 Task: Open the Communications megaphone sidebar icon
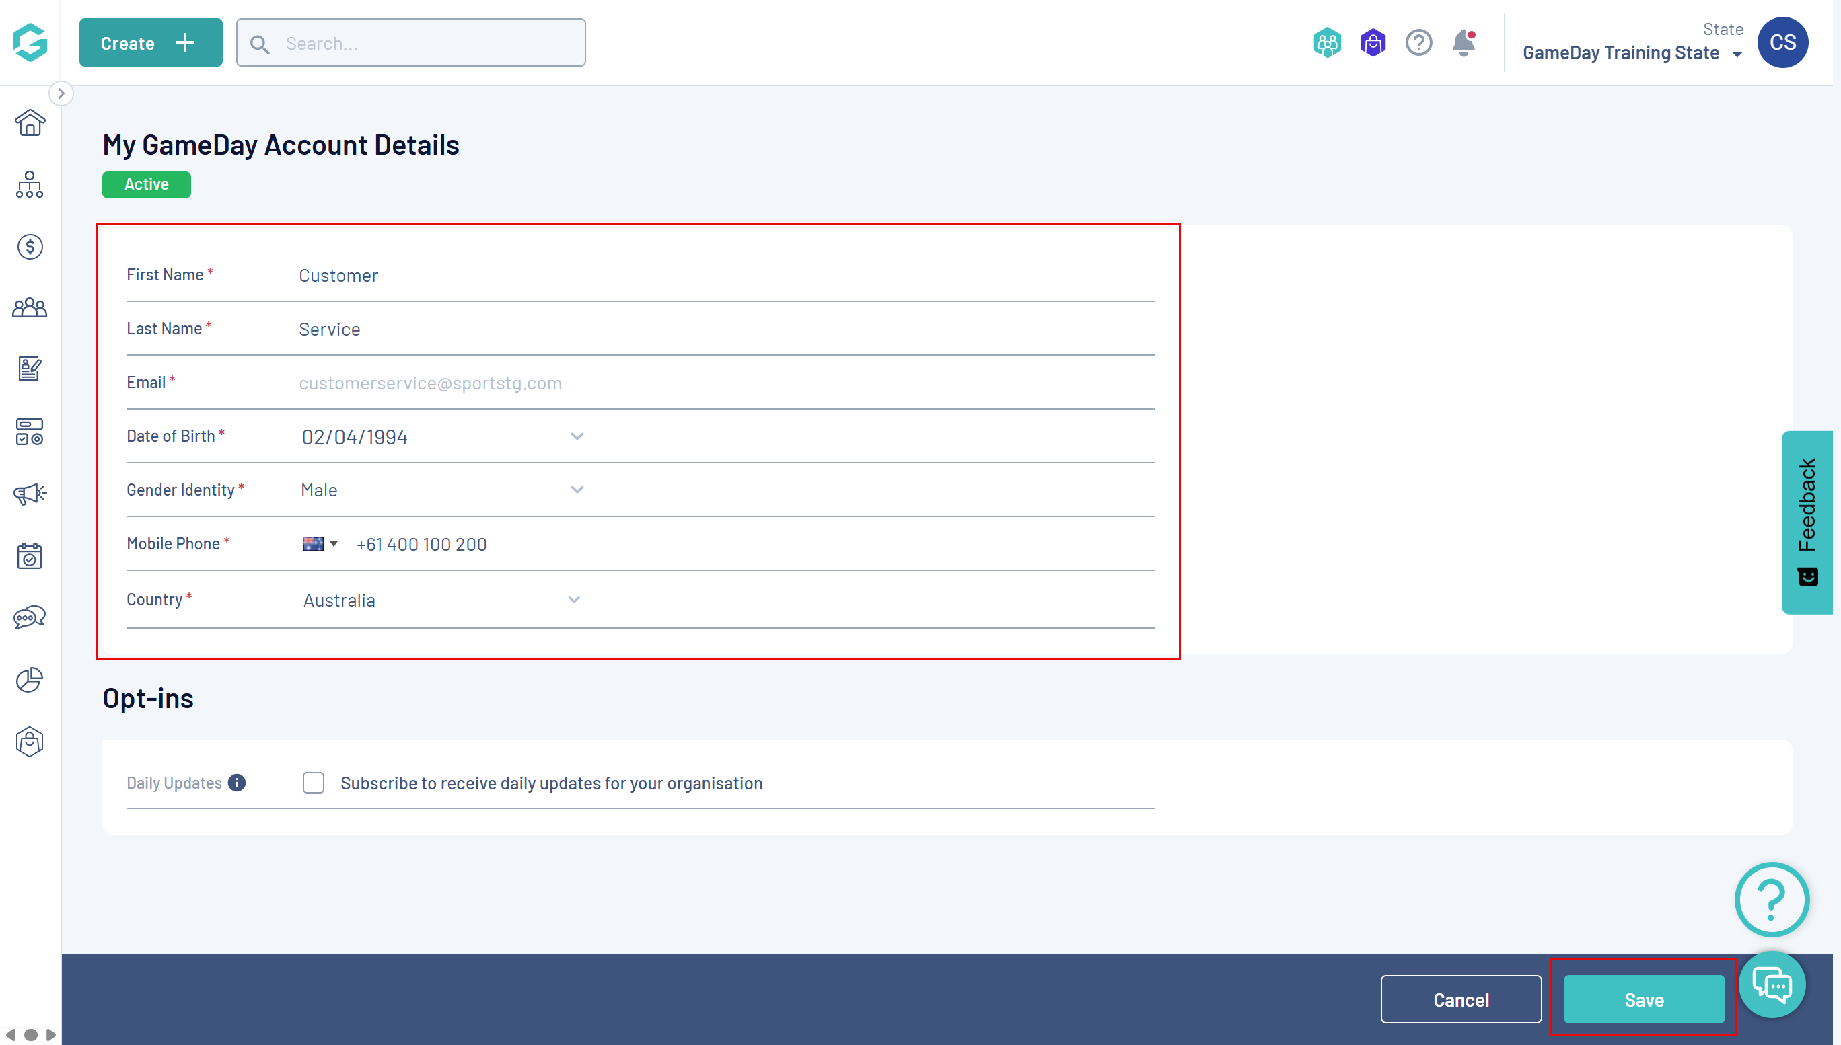[30, 494]
